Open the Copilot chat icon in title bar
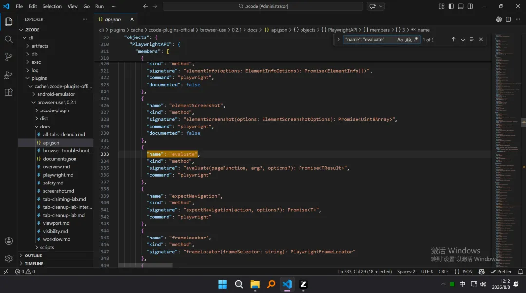 click(372, 6)
